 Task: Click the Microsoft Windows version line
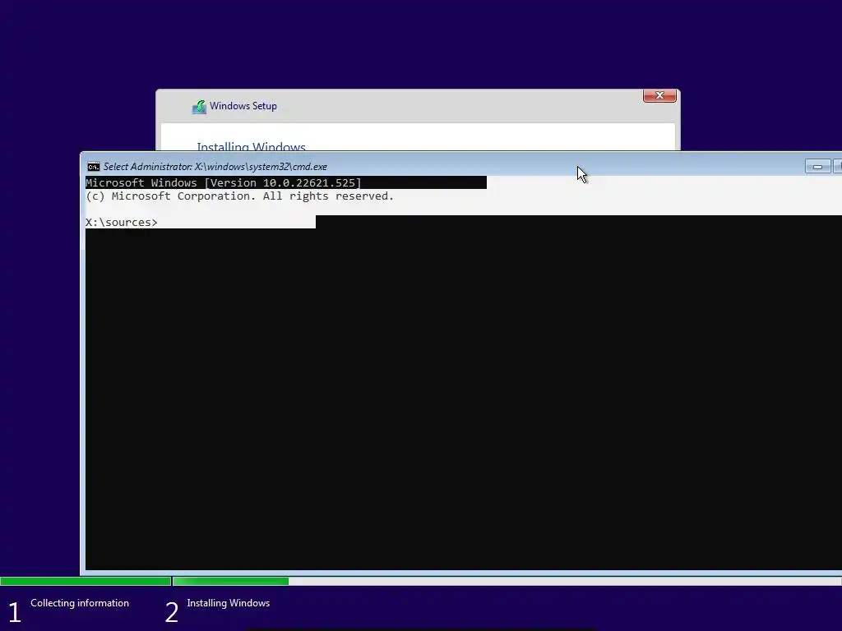[224, 182]
